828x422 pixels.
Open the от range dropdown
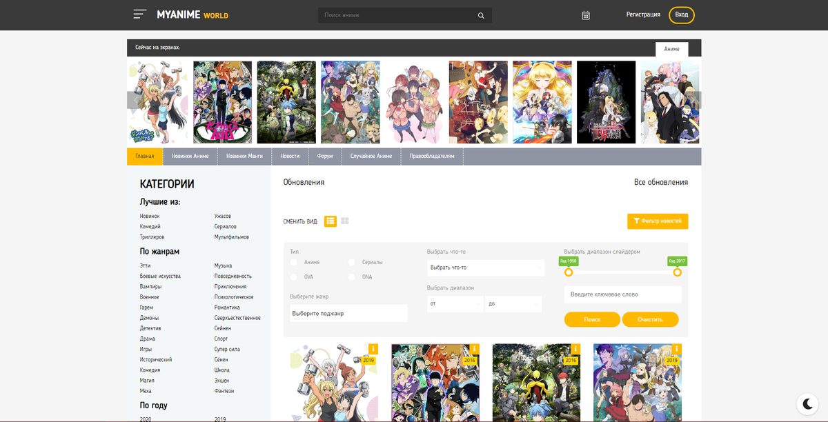tap(455, 303)
